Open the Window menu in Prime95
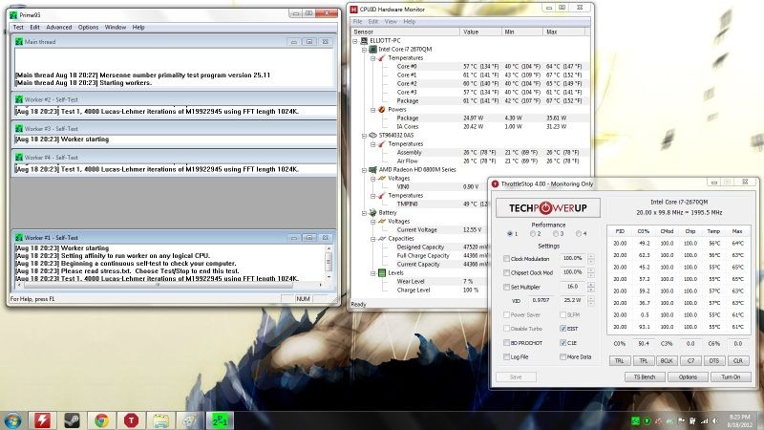764x430 pixels. [115, 28]
